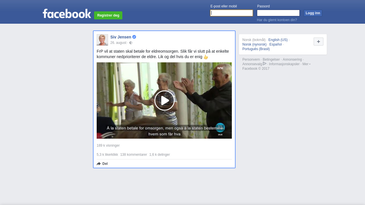The width and height of the screenshot is (365, 205).
Task: Click the verified badge next to Siv Jensen
Action: [x=134, y=37]
